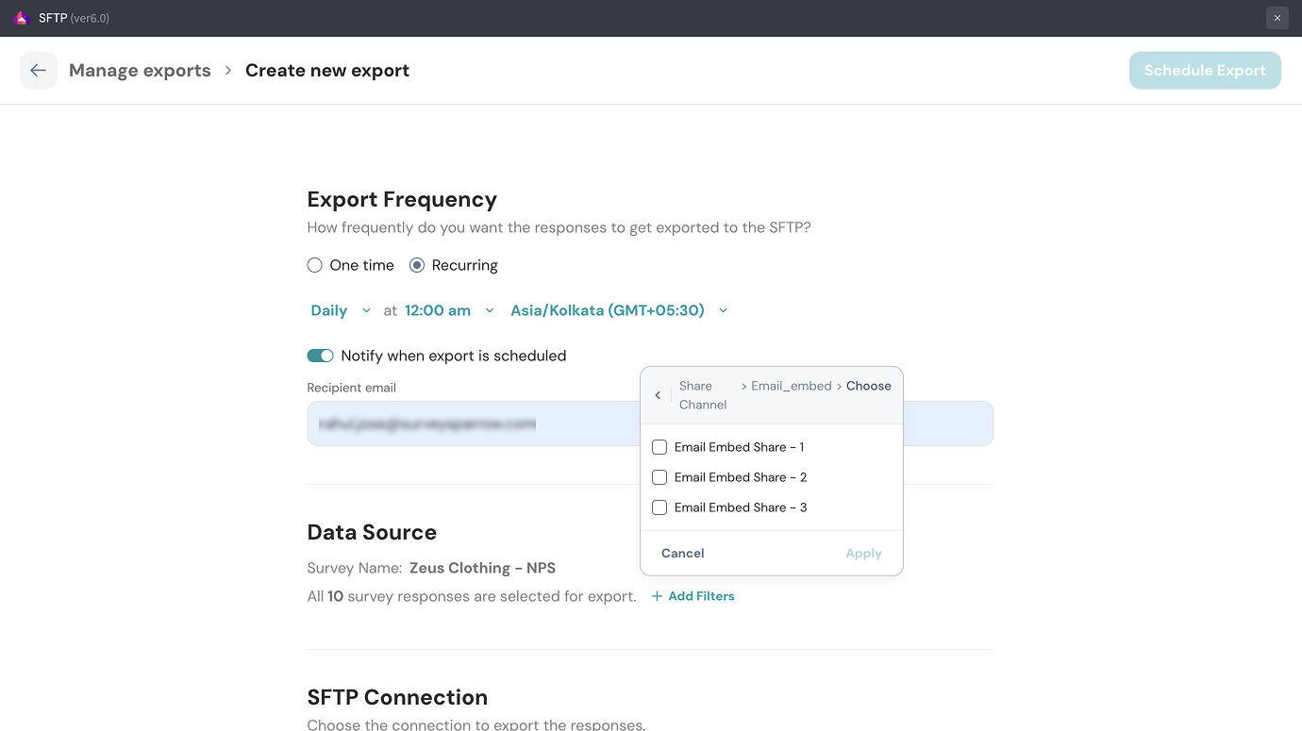1302x731 pixels.
Task: Click the plus icon beside Add Filters
Action: click(x=657, y=596)
